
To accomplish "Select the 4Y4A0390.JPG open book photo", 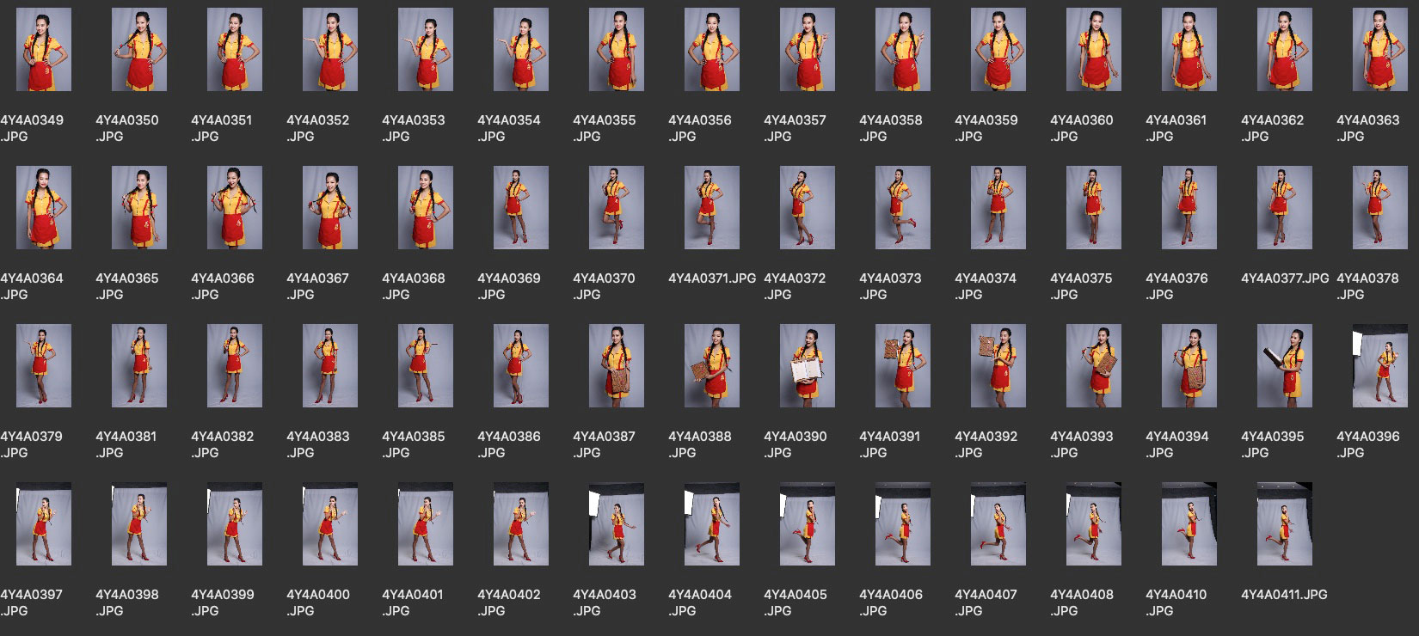I will click(807, 366).
